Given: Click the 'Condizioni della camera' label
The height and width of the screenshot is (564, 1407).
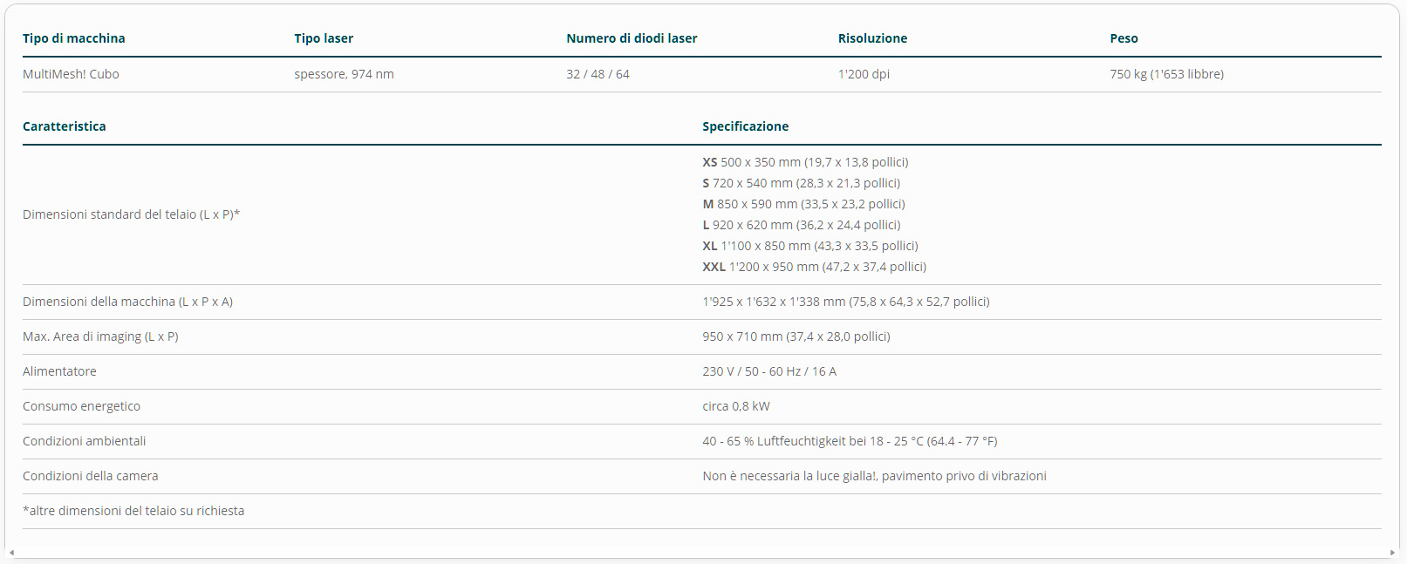Looking at the screenshot, I should [x=90, y=476].
